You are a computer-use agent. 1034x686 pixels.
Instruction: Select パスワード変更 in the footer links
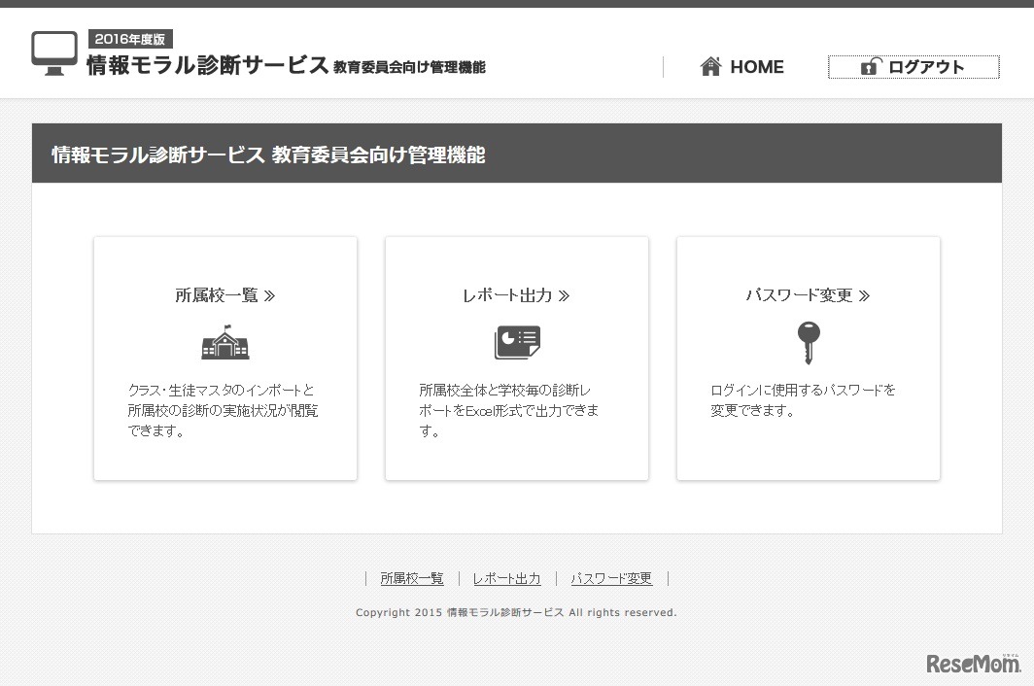(x=611, y=578)
